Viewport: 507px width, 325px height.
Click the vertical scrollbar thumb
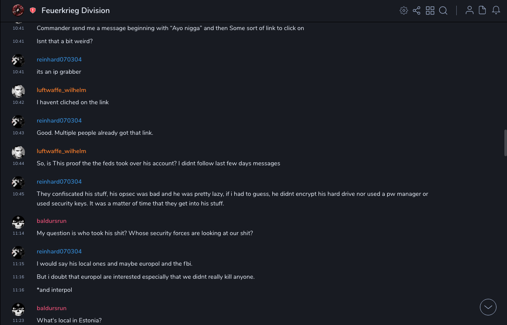point(506,143)
